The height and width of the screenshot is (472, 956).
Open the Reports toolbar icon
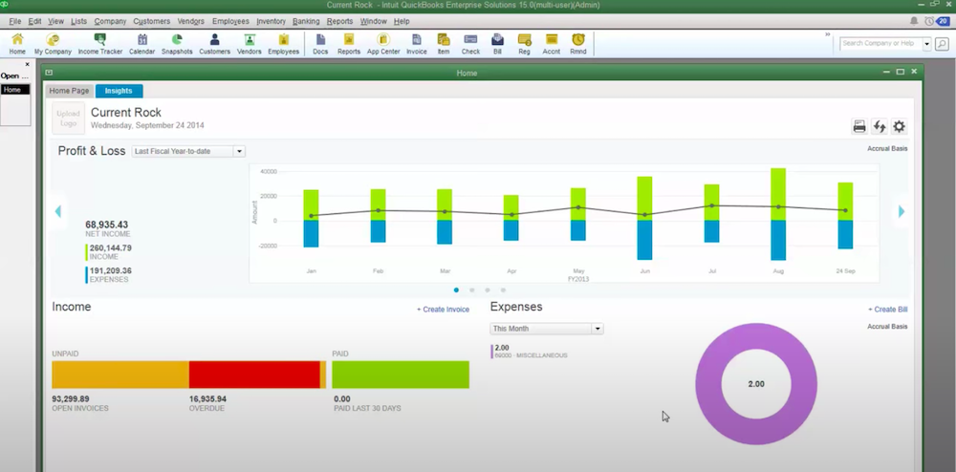click(349, 44)
